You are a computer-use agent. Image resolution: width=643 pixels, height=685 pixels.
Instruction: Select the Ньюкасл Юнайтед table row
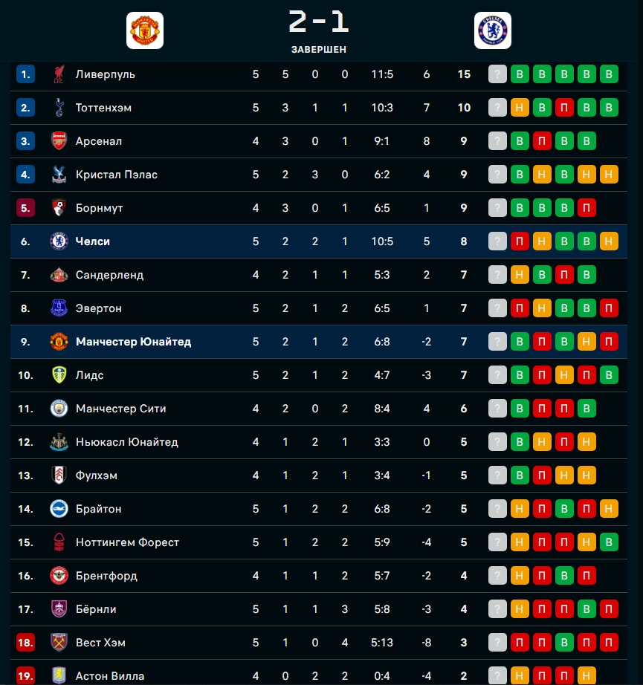[x=319, y=442]
